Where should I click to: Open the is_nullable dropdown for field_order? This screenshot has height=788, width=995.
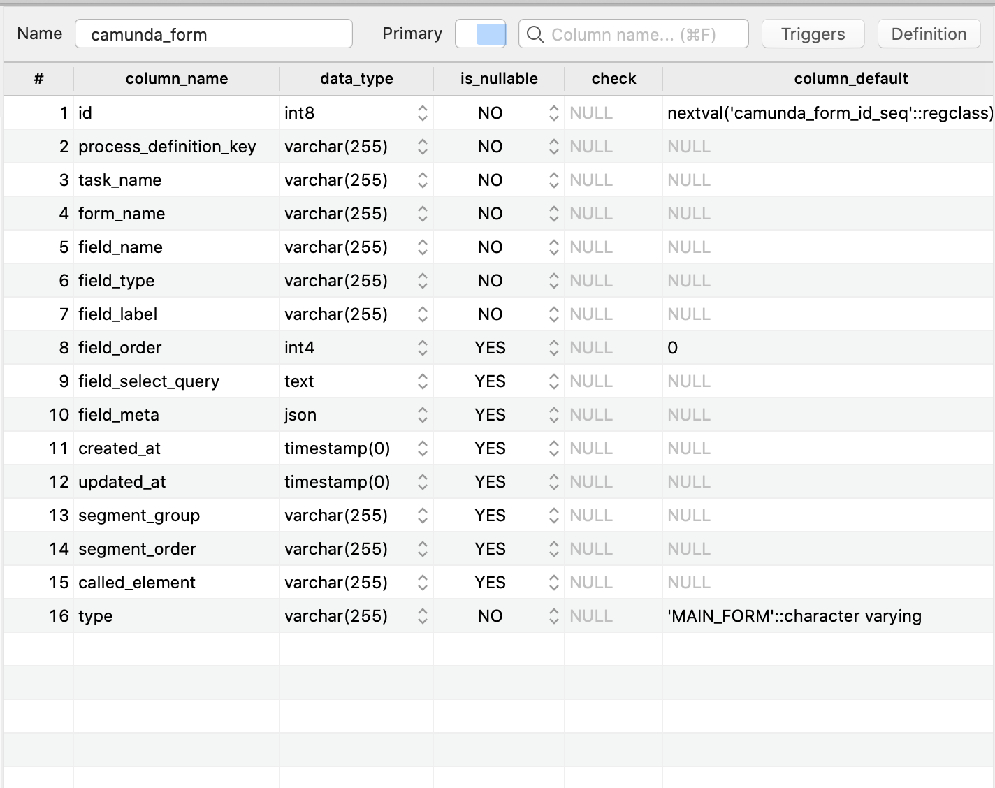554,347
